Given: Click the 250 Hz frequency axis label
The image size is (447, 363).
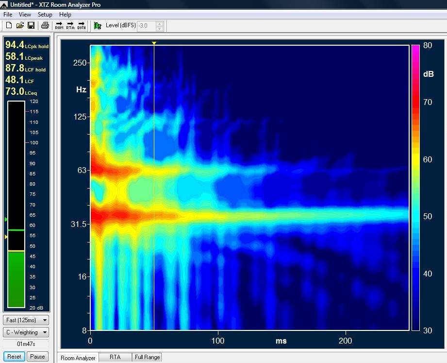Looking at the screenshot, I should pyautogui.click(x=80, y=63).
